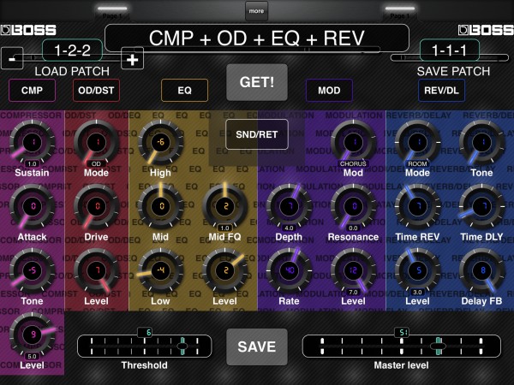Click the right BOSS logo
514x385 pixels.
click(486, 30)
